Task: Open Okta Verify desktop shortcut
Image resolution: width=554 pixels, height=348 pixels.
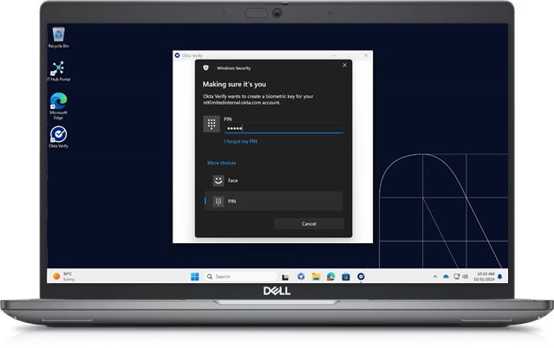Action: pyautogui.click(x=58, y=135)
